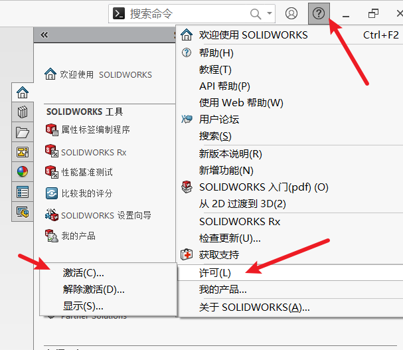Open the File Explorer folder tab

click(23, 132)
